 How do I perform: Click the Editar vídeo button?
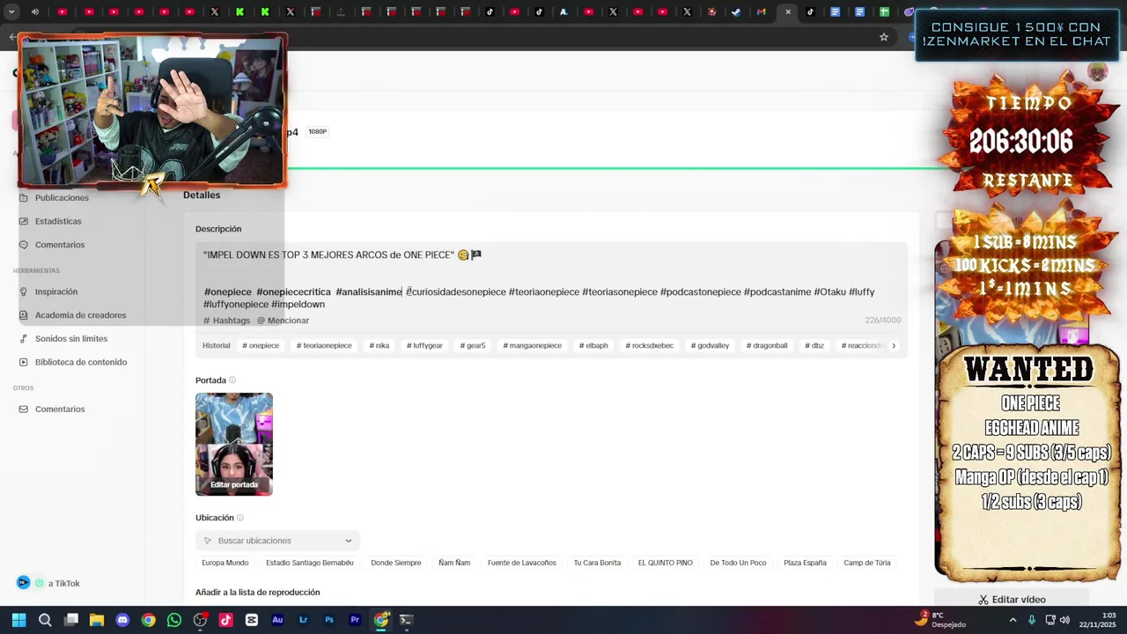pos(1013,599)
